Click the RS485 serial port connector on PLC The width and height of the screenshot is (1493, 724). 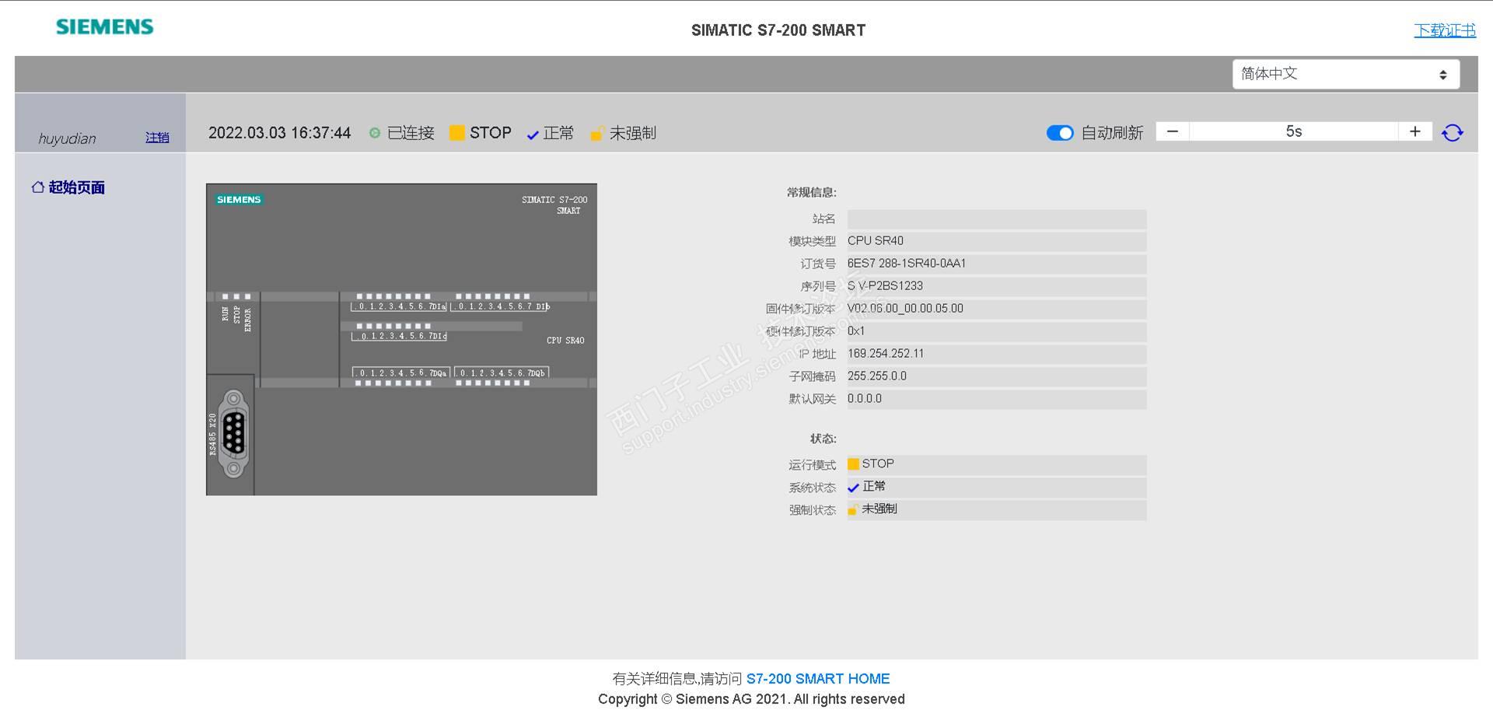tap(233, 433)
